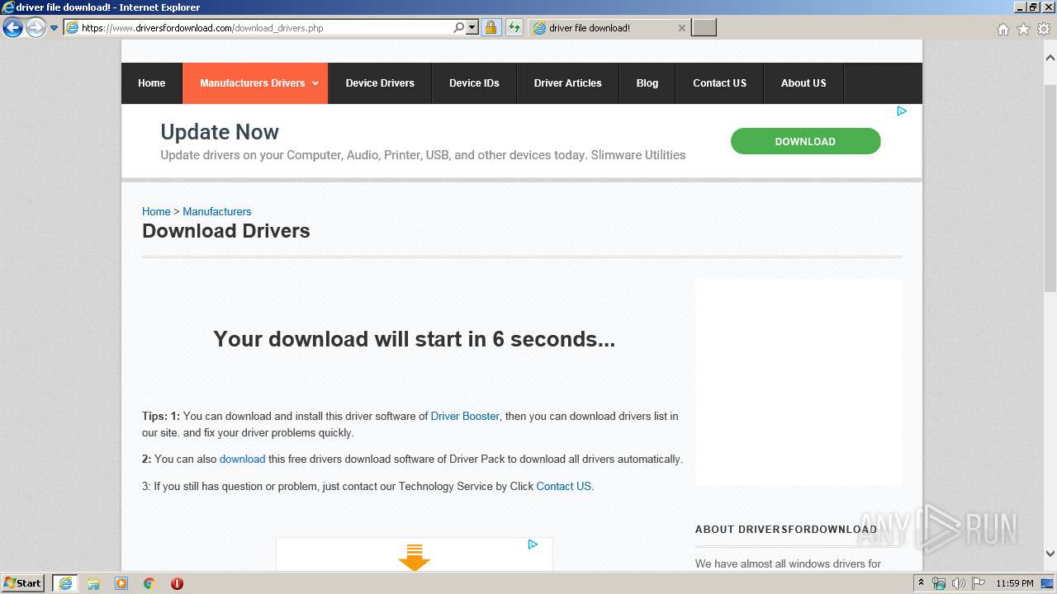This screenshot has width=1057, height=594.
Task: Open the Device IDs menu item
Action: [474, 83]
